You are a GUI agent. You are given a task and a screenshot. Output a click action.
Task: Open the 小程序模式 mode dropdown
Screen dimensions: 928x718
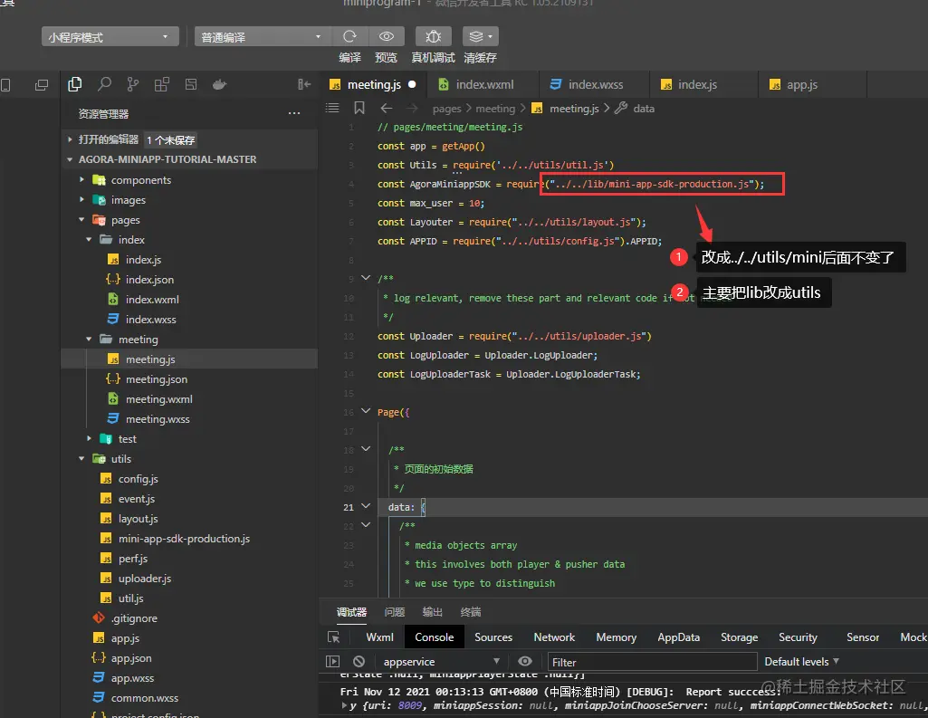click(x=110, y=37)
